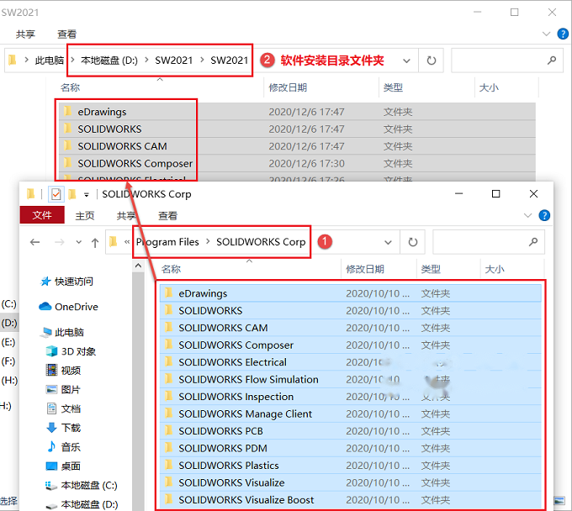
Task: Click the up-directory arrow in SOLIDWORKS Corp window
Action: click(x=95, y=242)
